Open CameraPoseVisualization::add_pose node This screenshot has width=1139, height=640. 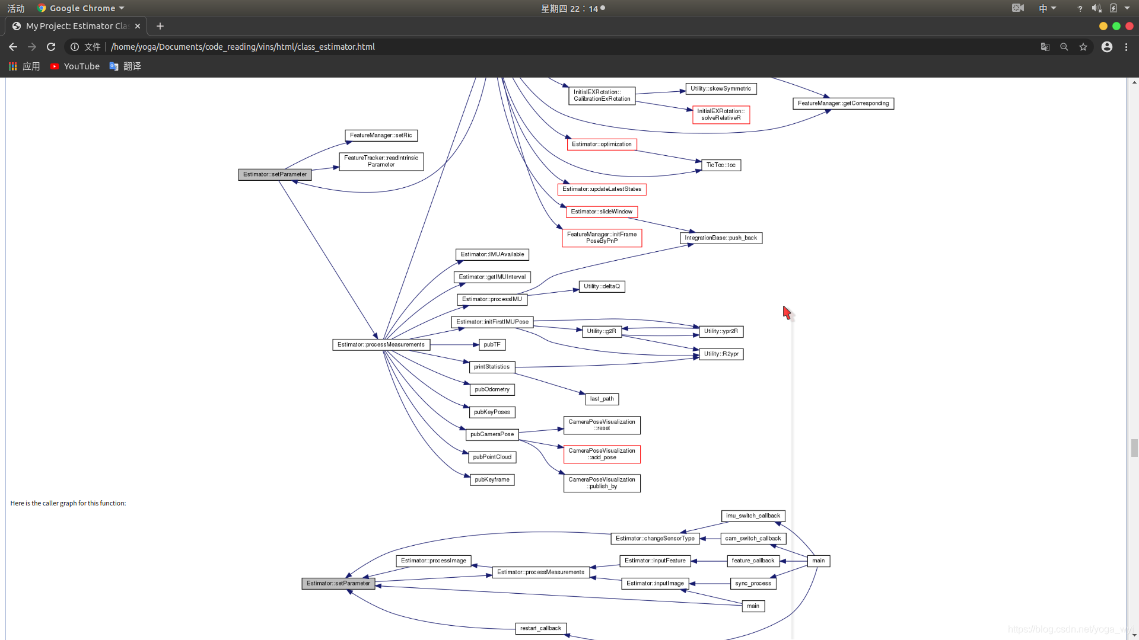tap(602, 455)
